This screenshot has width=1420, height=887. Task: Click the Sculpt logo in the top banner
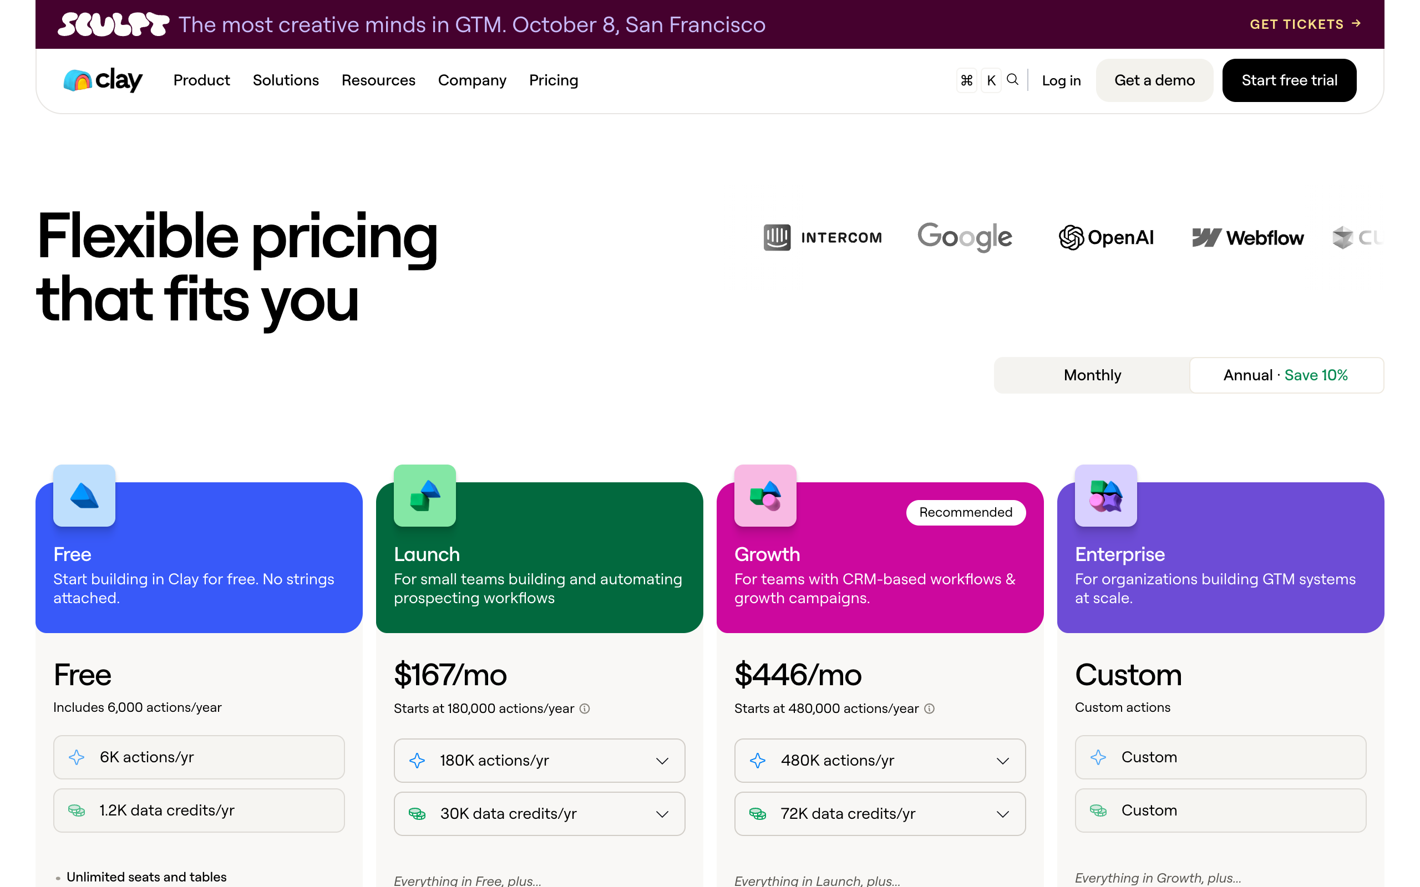[113, 24]
